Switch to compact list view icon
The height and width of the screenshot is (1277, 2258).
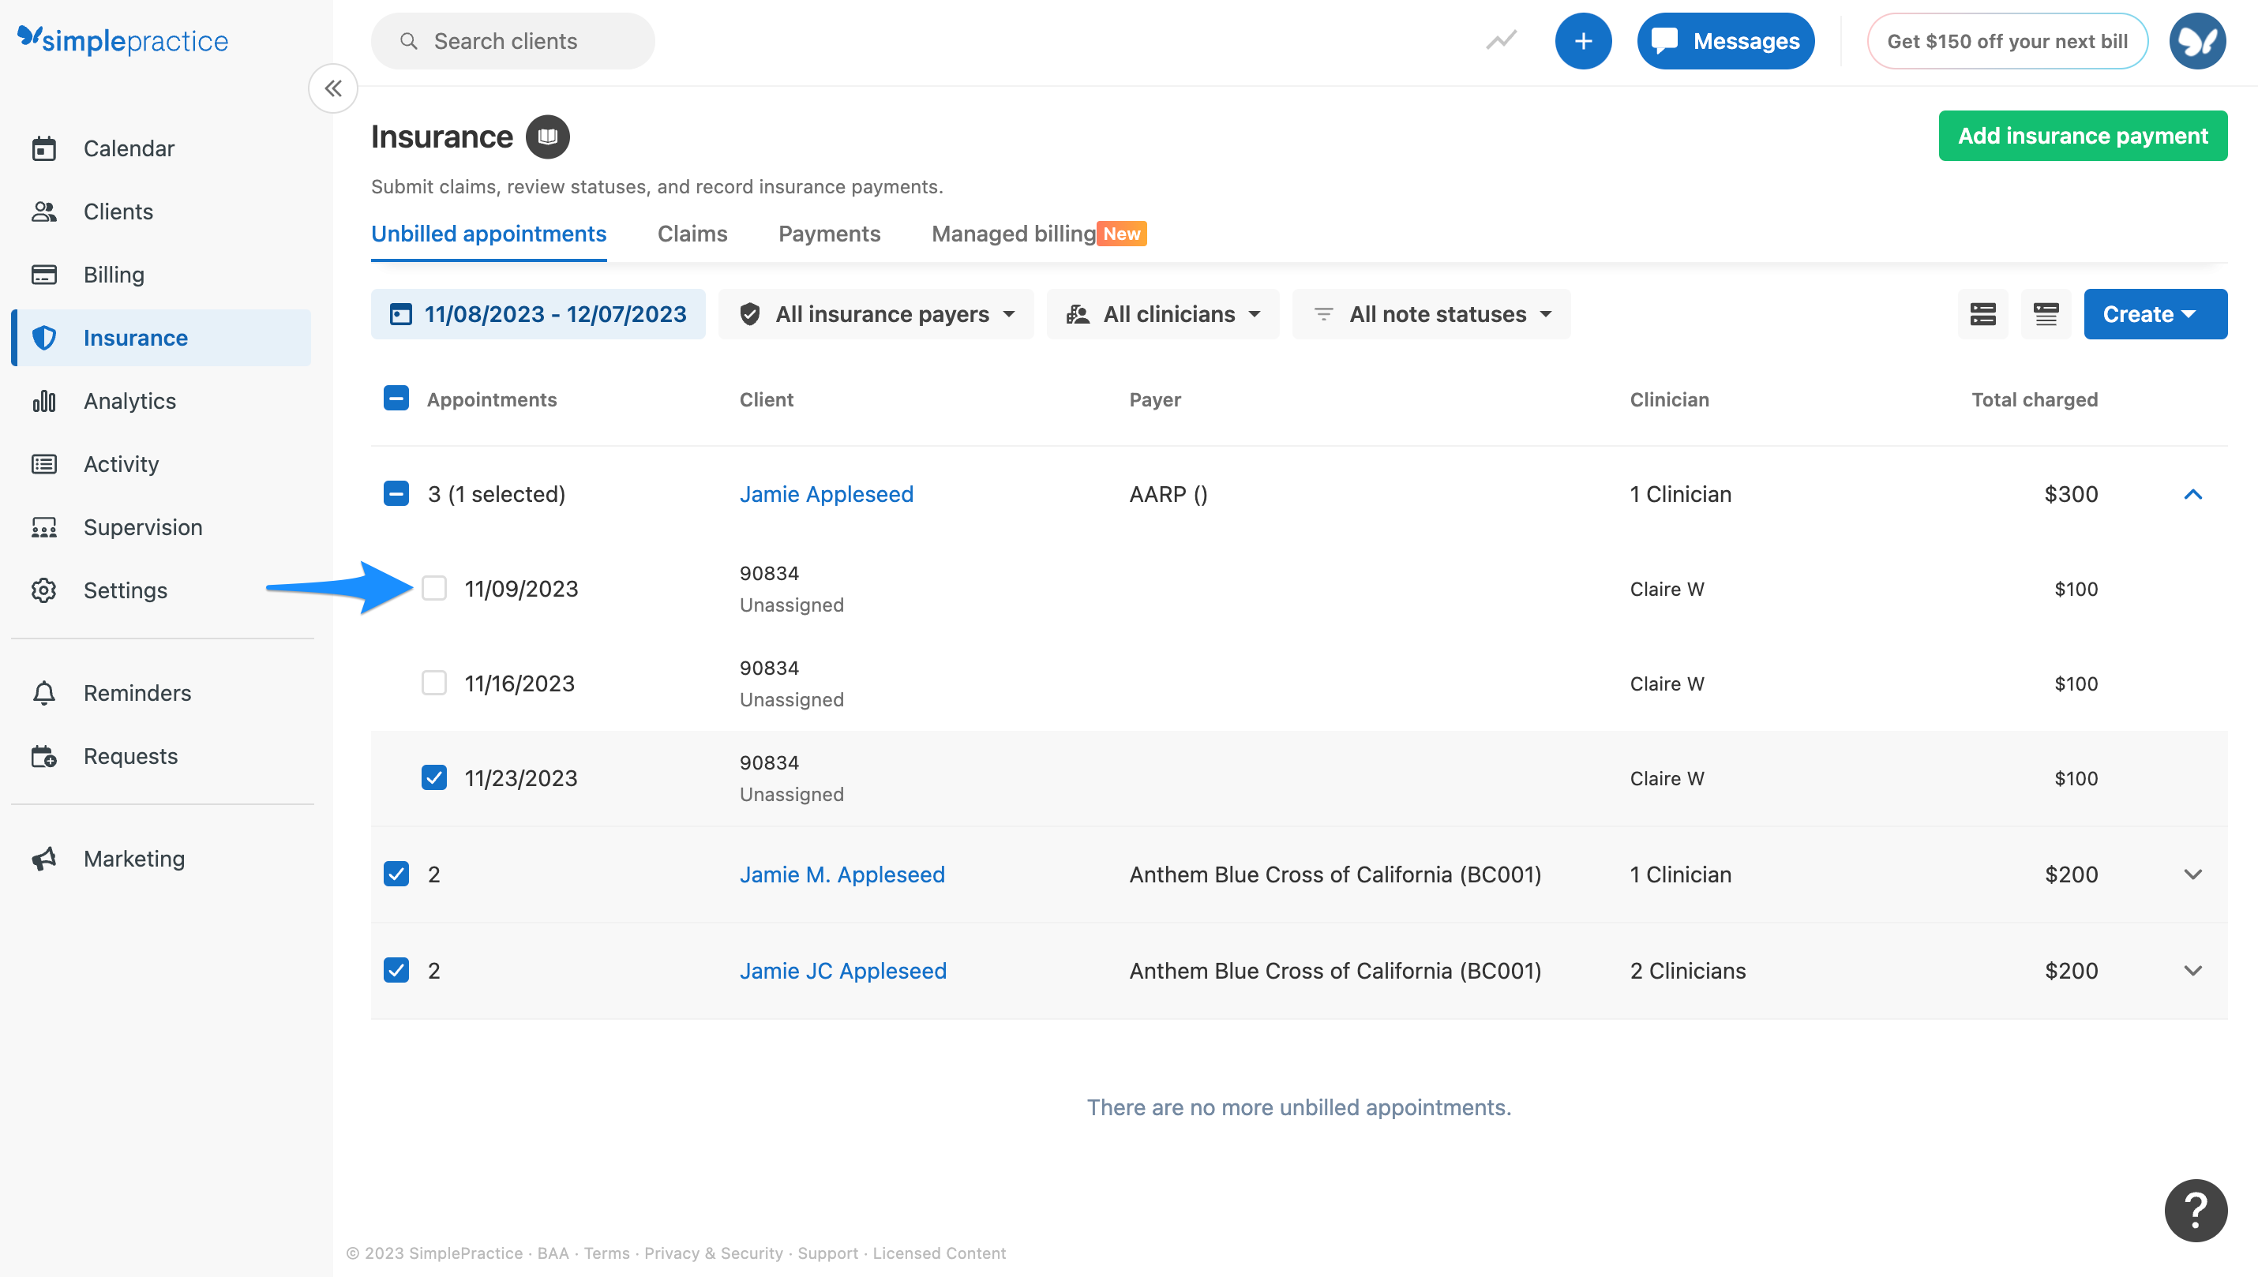(x=2046, y=314)
